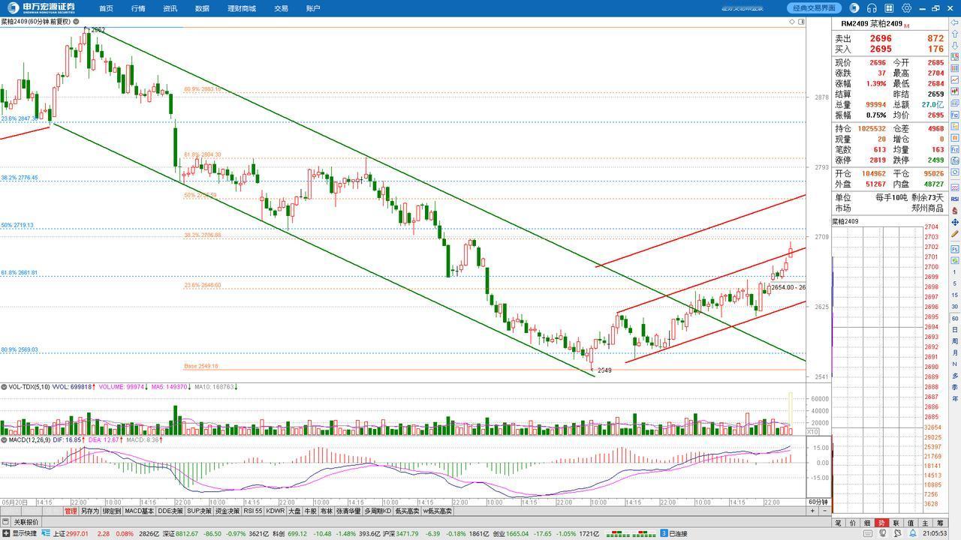Select the RSI 55 template

[252, 511]
